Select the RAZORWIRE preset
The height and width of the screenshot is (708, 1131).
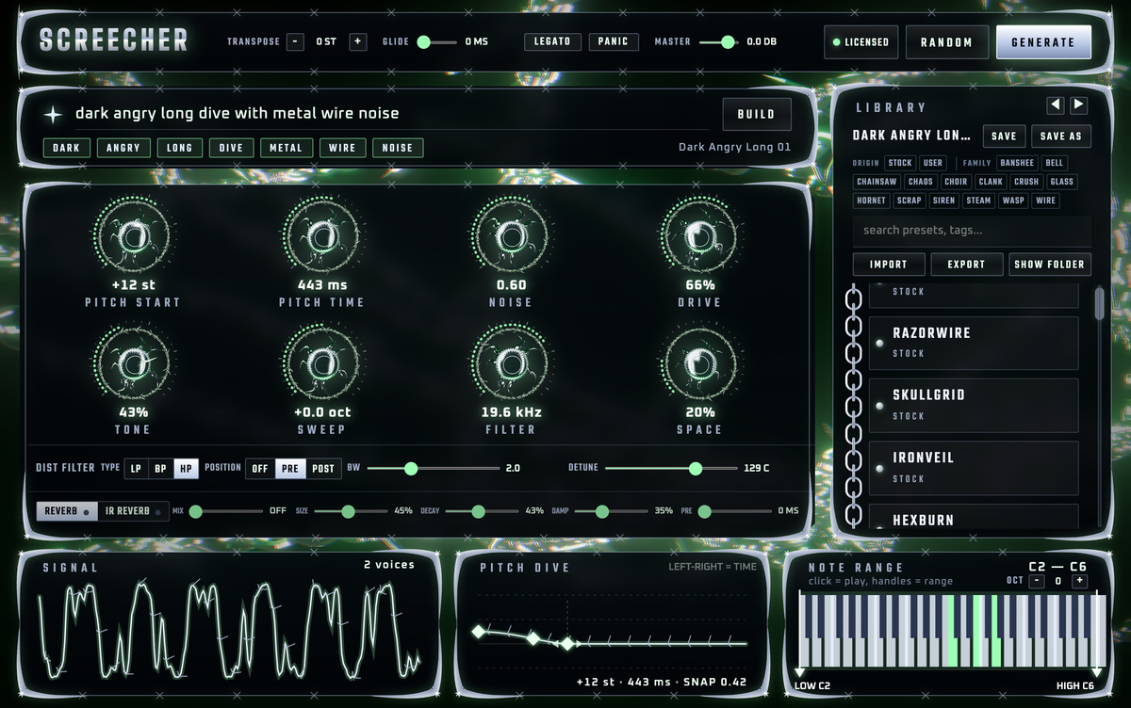coord(974,343)
